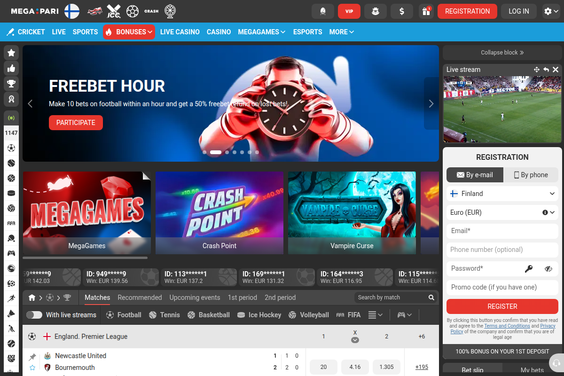Go to next banner slide arrow
The width and height of the screenshot is (564, 376).
(431, 103)
